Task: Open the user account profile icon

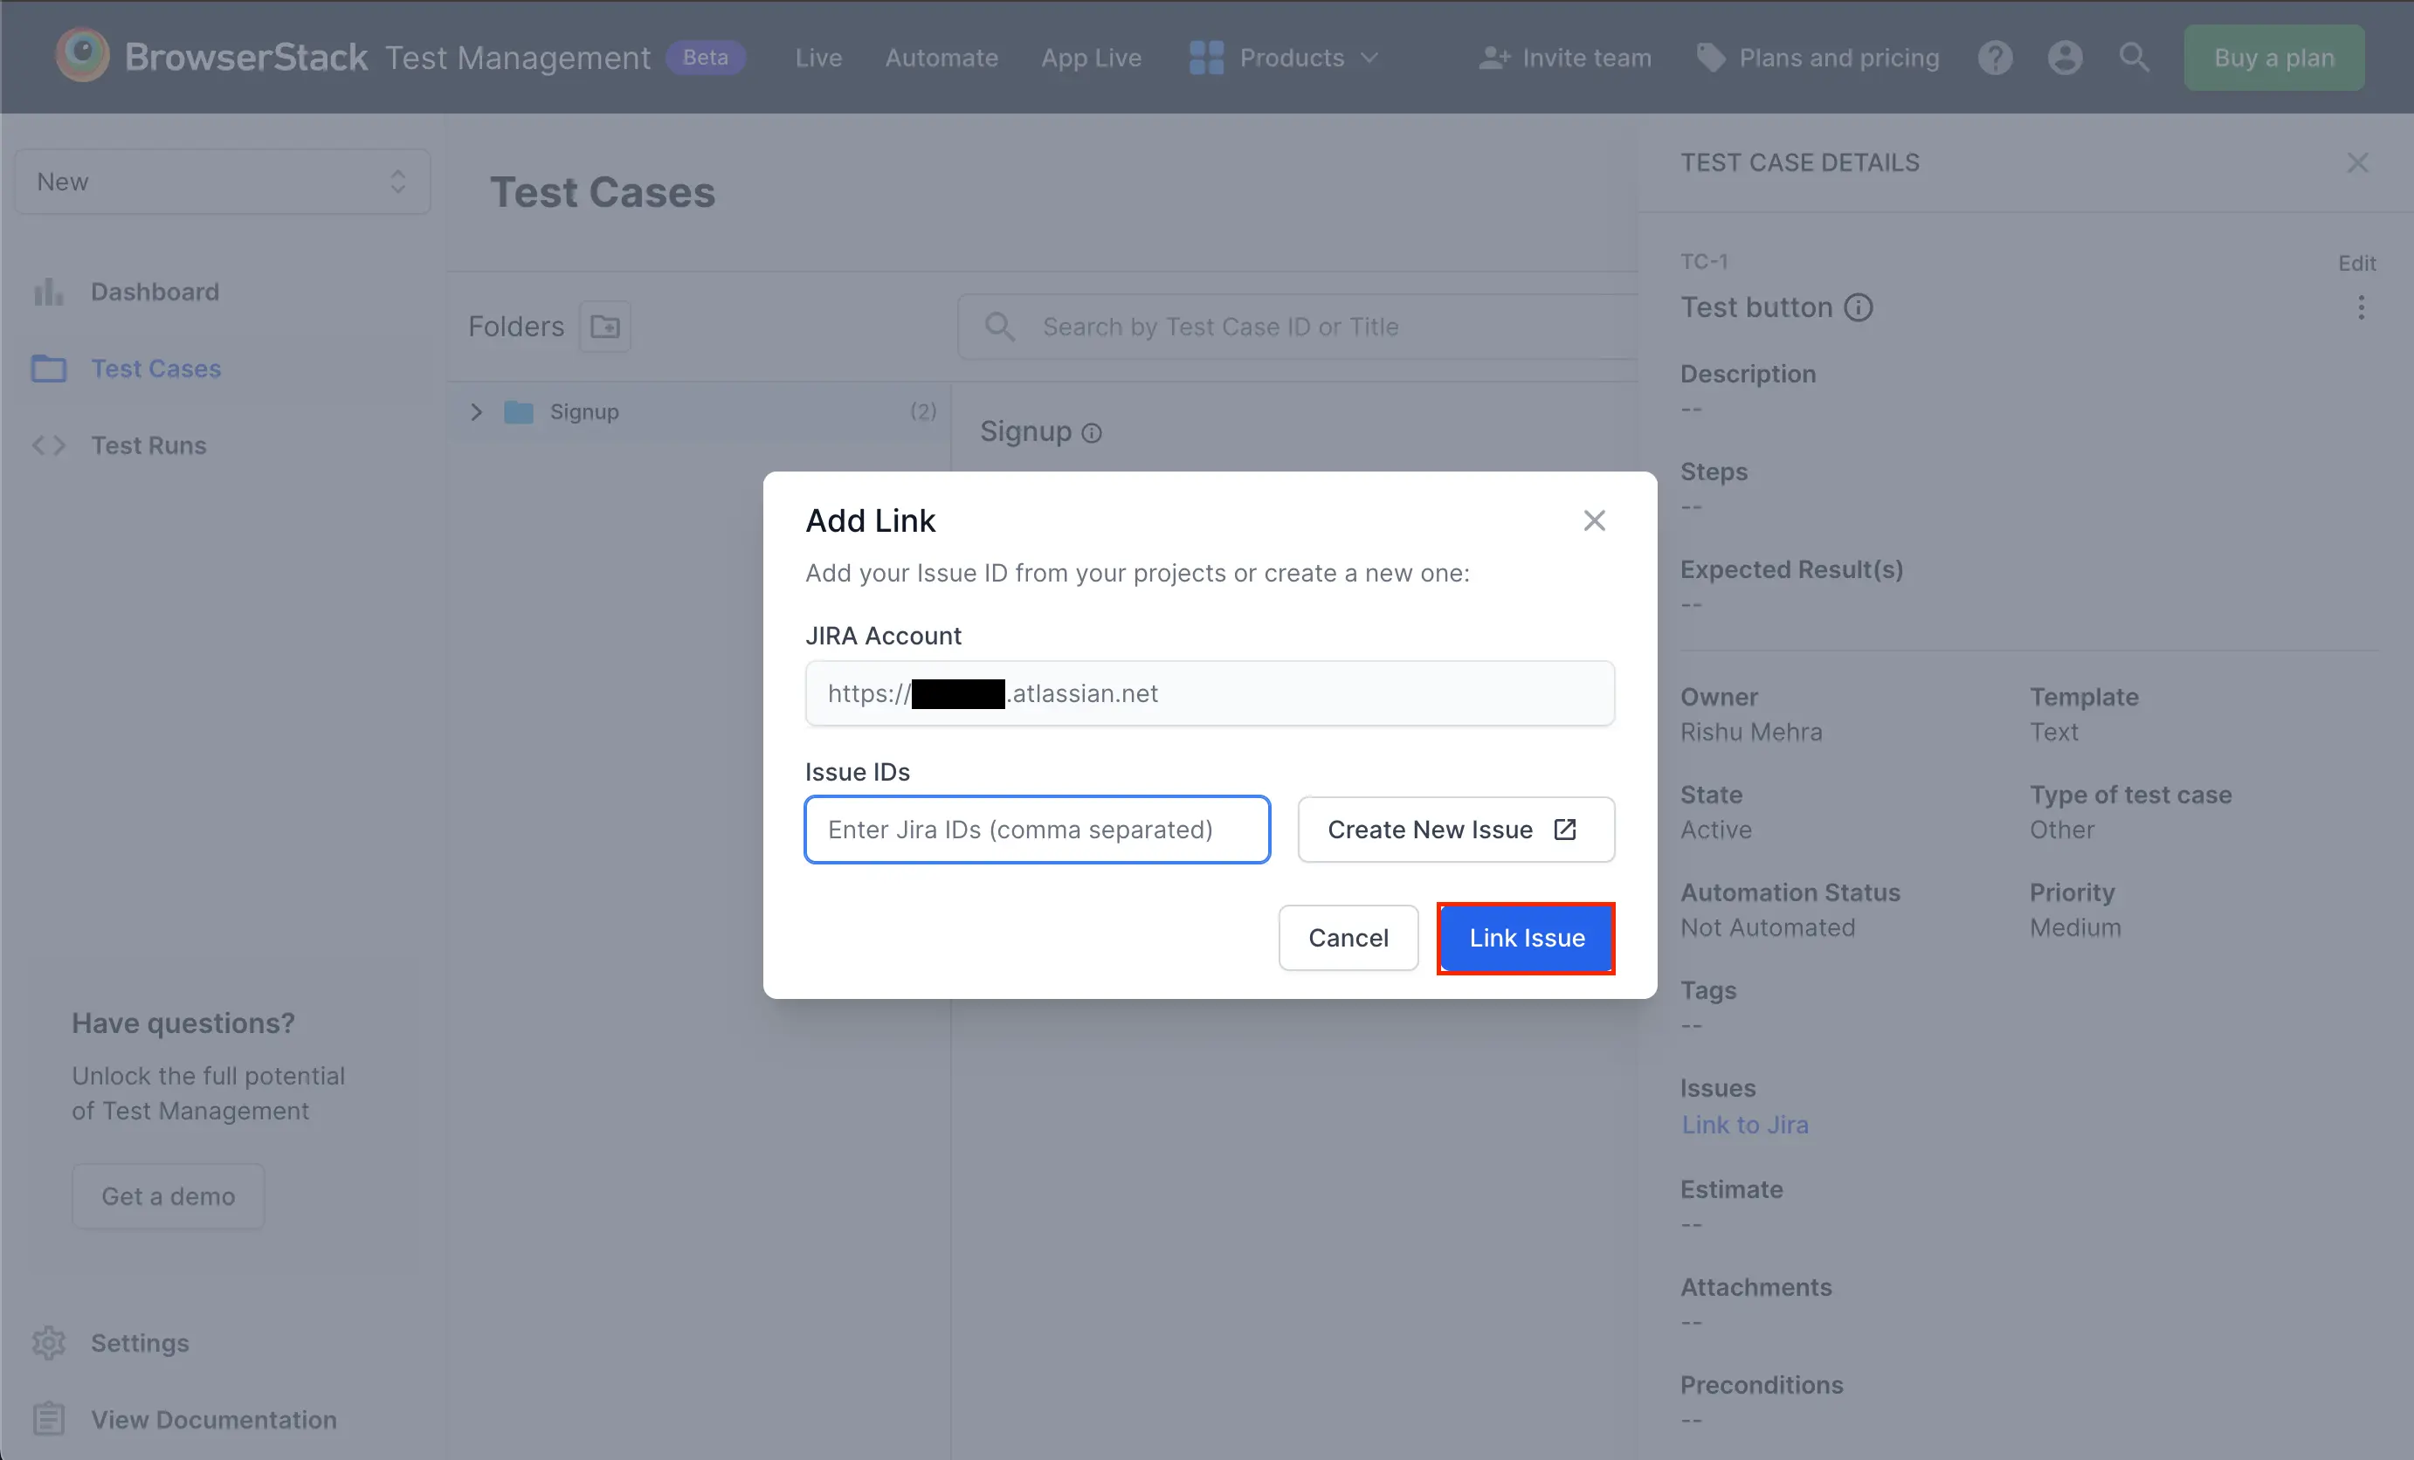Action: (2065, 57)
